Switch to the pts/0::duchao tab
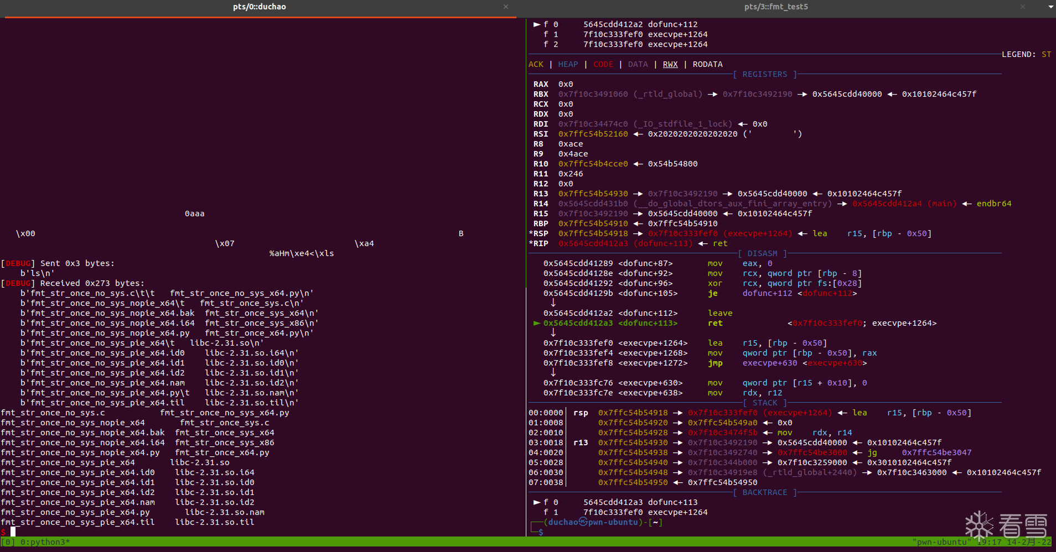The image size is (1056, 552). coord(259,7)
